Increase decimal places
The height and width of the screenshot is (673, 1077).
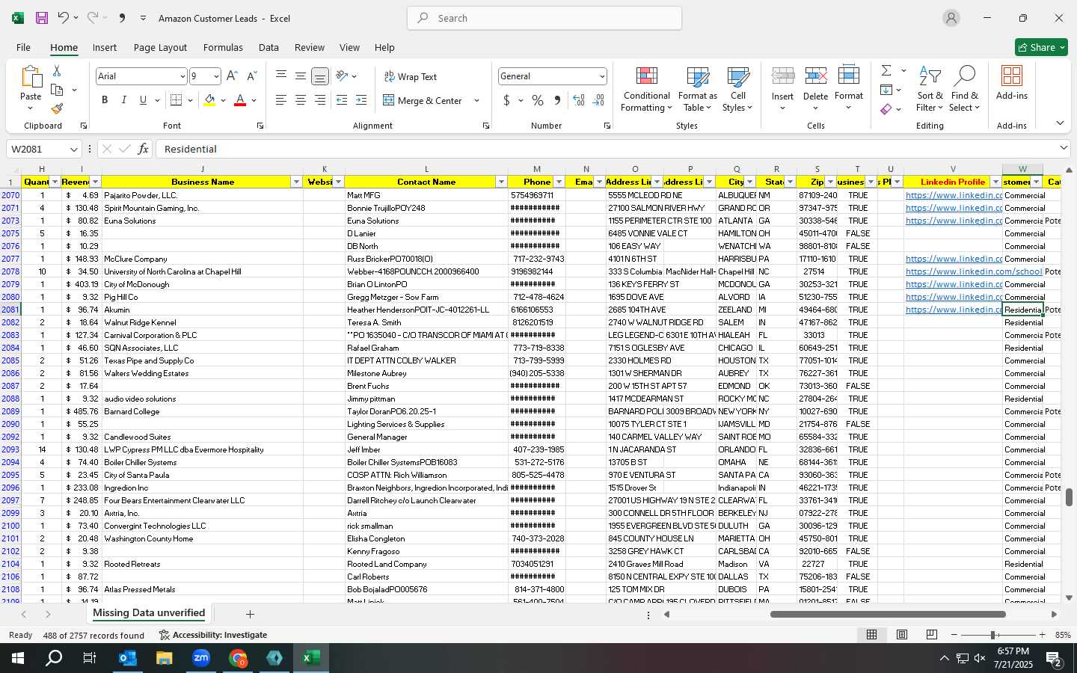click(x=579, y=100)
